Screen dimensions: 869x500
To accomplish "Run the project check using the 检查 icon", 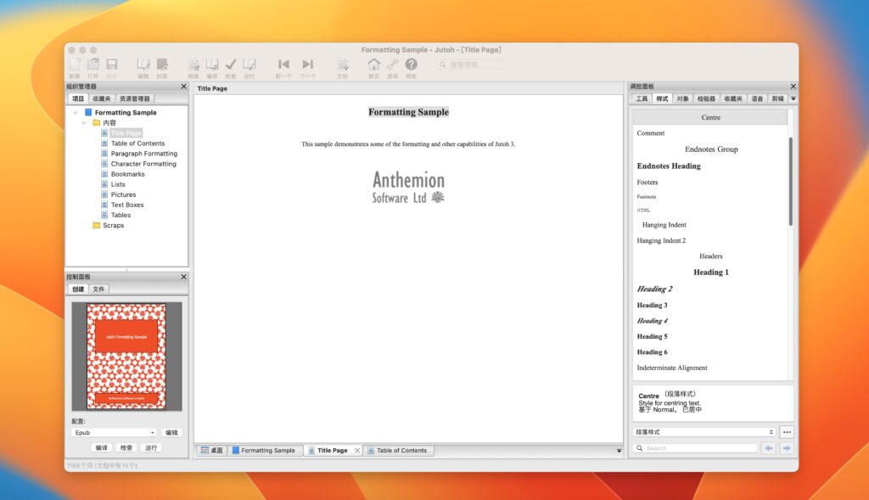I will tap(230, 62).
